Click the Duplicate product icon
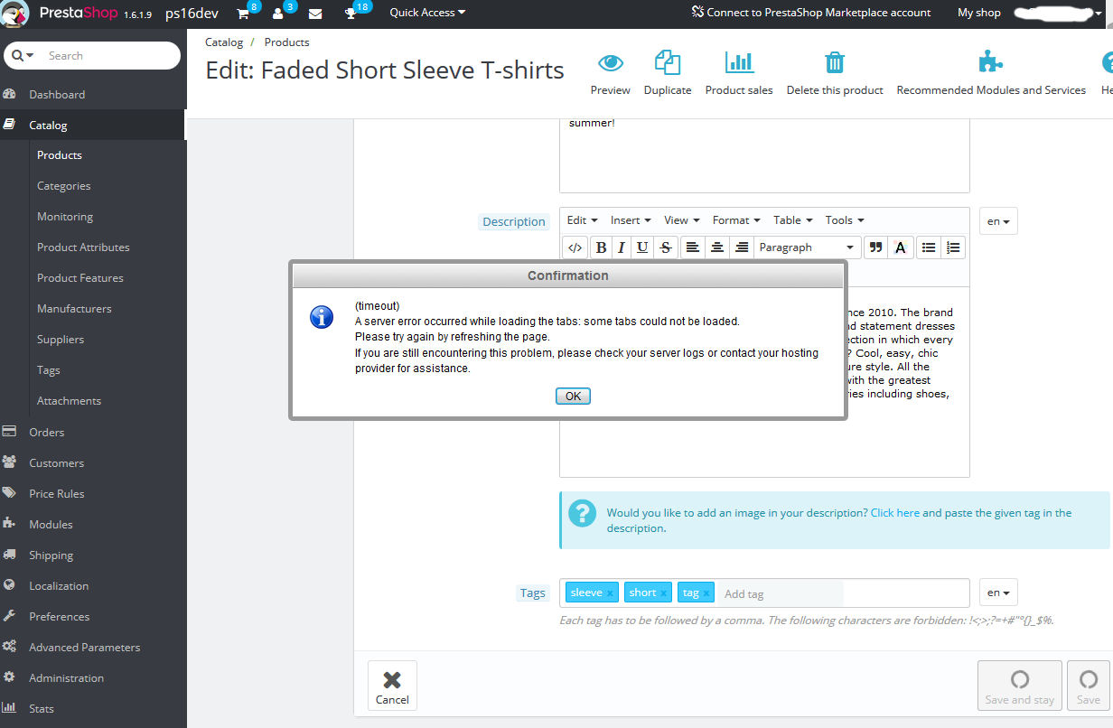 [x=668, y=62]
